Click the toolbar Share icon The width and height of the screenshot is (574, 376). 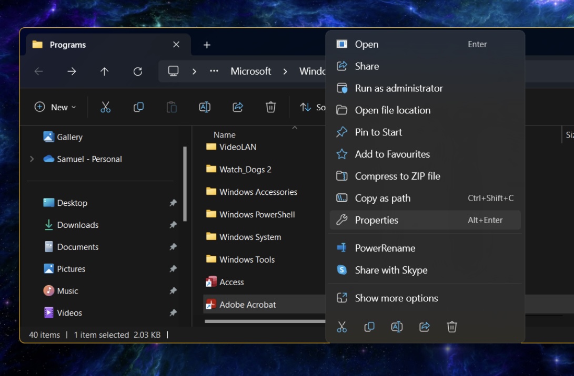pyautogui.click(x=238, y=107)
